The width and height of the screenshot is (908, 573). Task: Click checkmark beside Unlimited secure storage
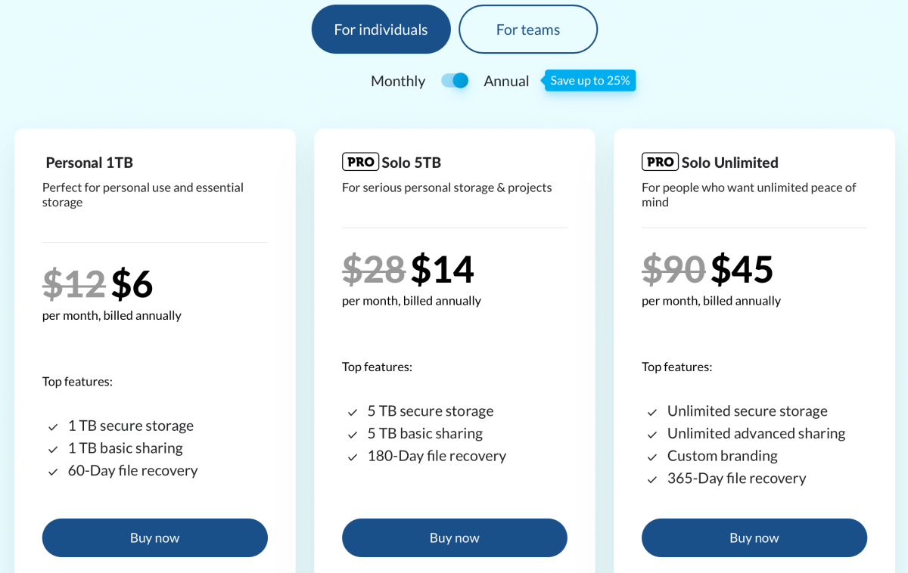(x=652, y=413)
